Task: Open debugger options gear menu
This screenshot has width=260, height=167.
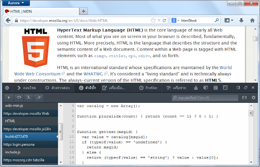Action: tap(253, 98)
